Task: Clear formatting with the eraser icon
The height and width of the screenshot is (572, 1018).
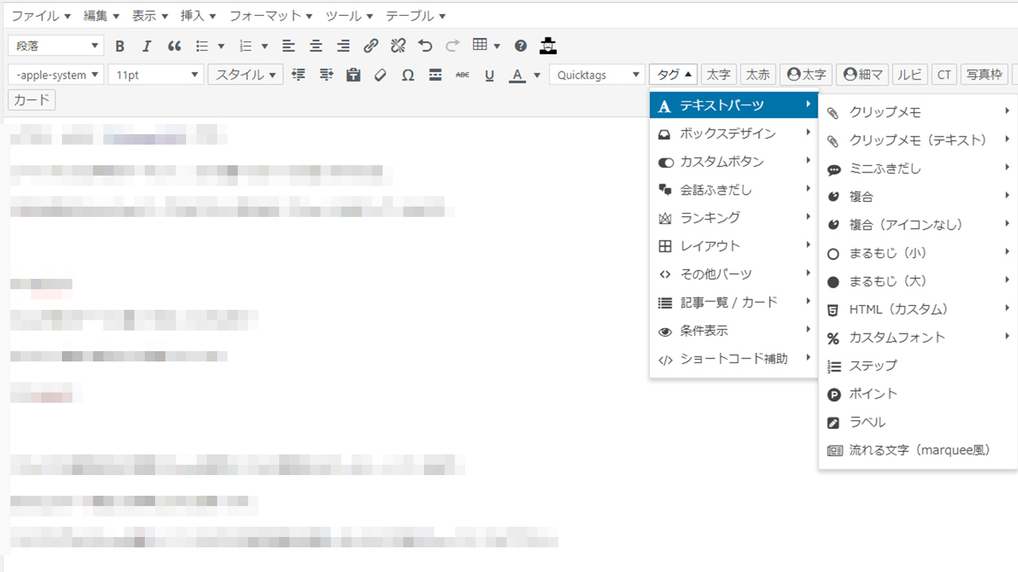Action: click(380, 75)
